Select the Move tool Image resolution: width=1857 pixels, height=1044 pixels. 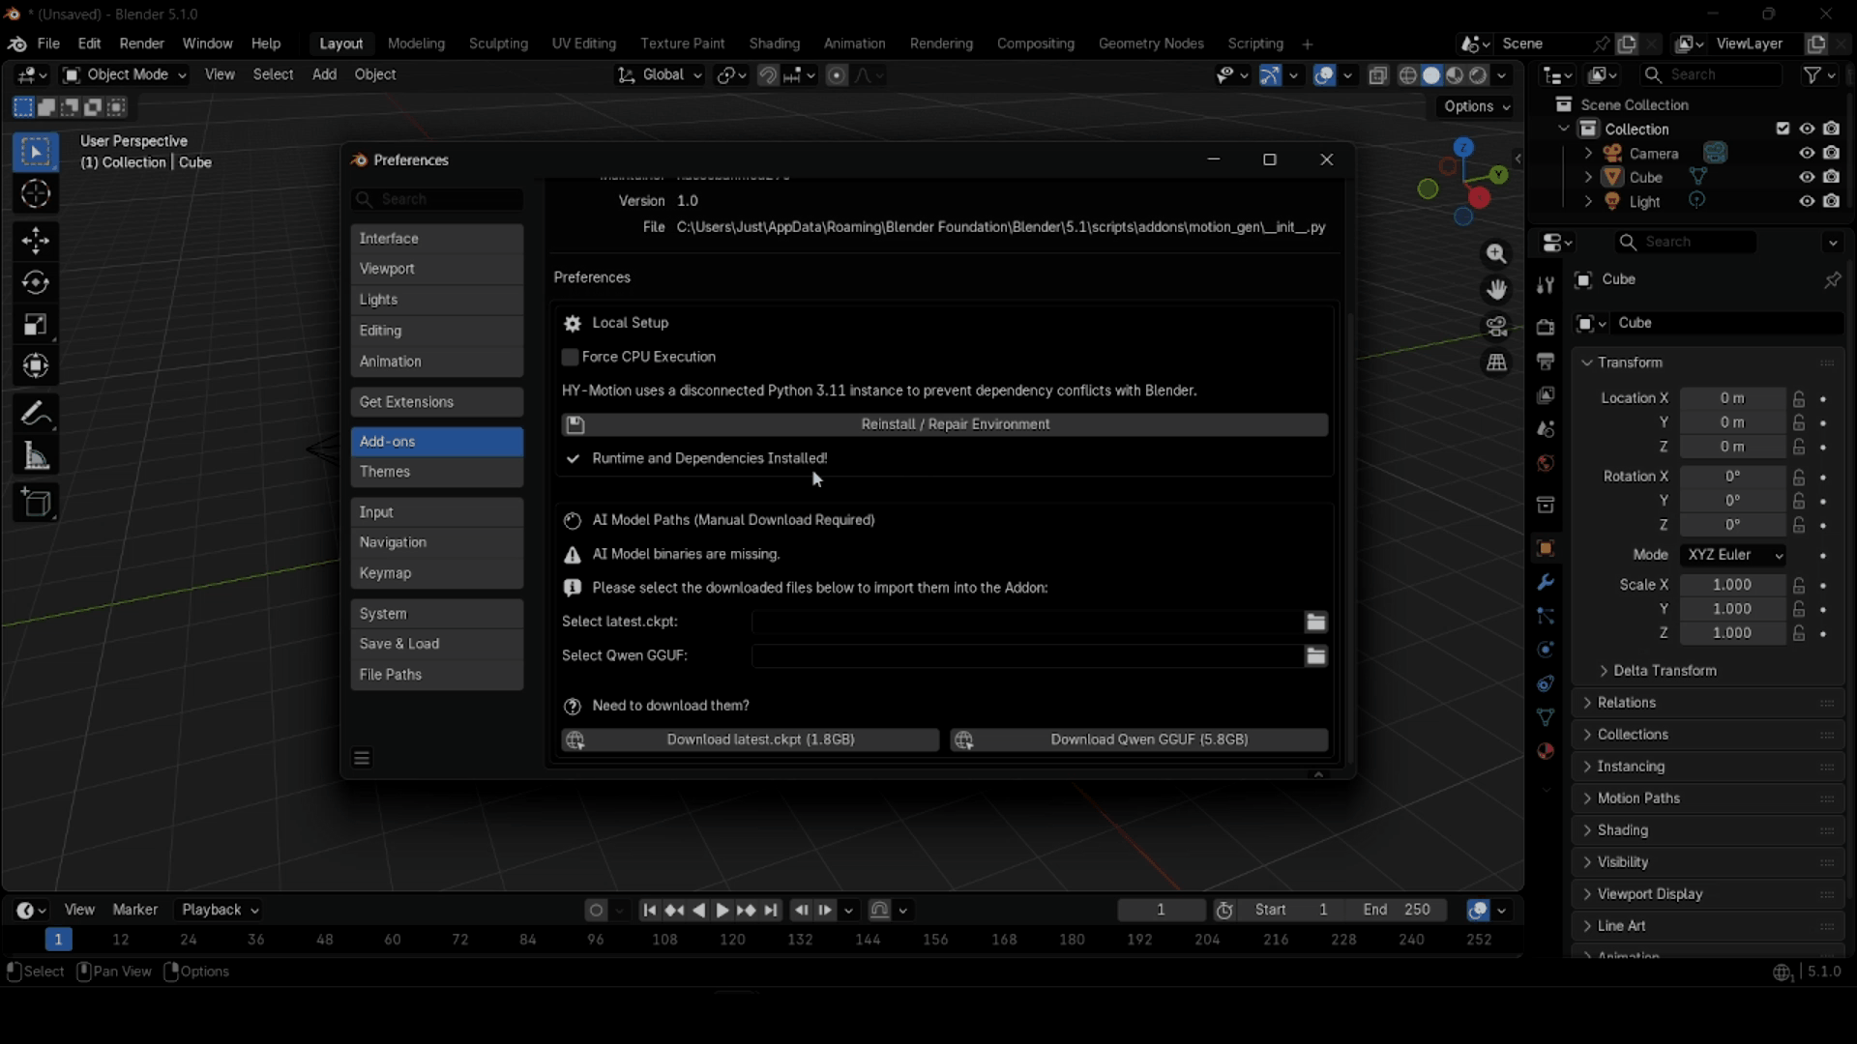coord(36,241)
